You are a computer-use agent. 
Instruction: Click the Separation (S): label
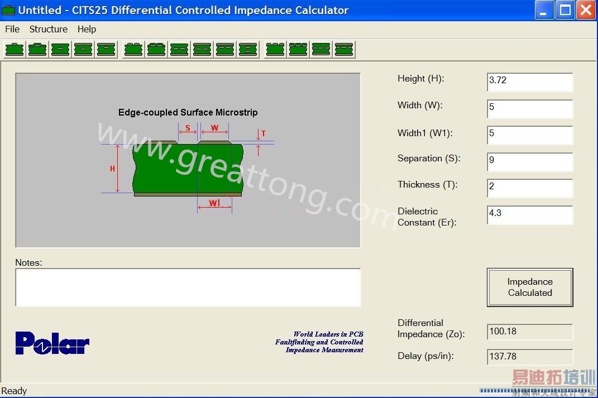tap(429, 158)
